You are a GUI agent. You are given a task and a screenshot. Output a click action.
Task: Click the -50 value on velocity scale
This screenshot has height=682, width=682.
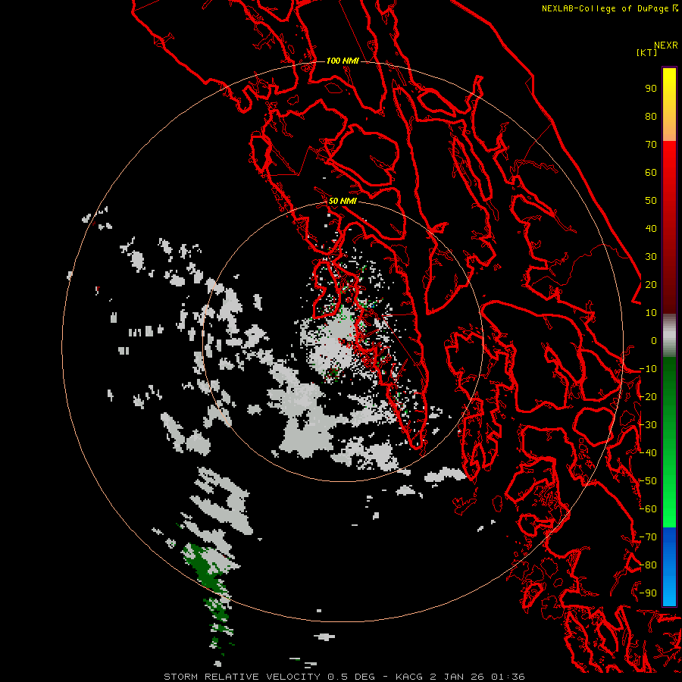[x=648, y=481]
